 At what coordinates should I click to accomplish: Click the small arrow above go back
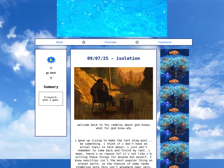[51, 68]
